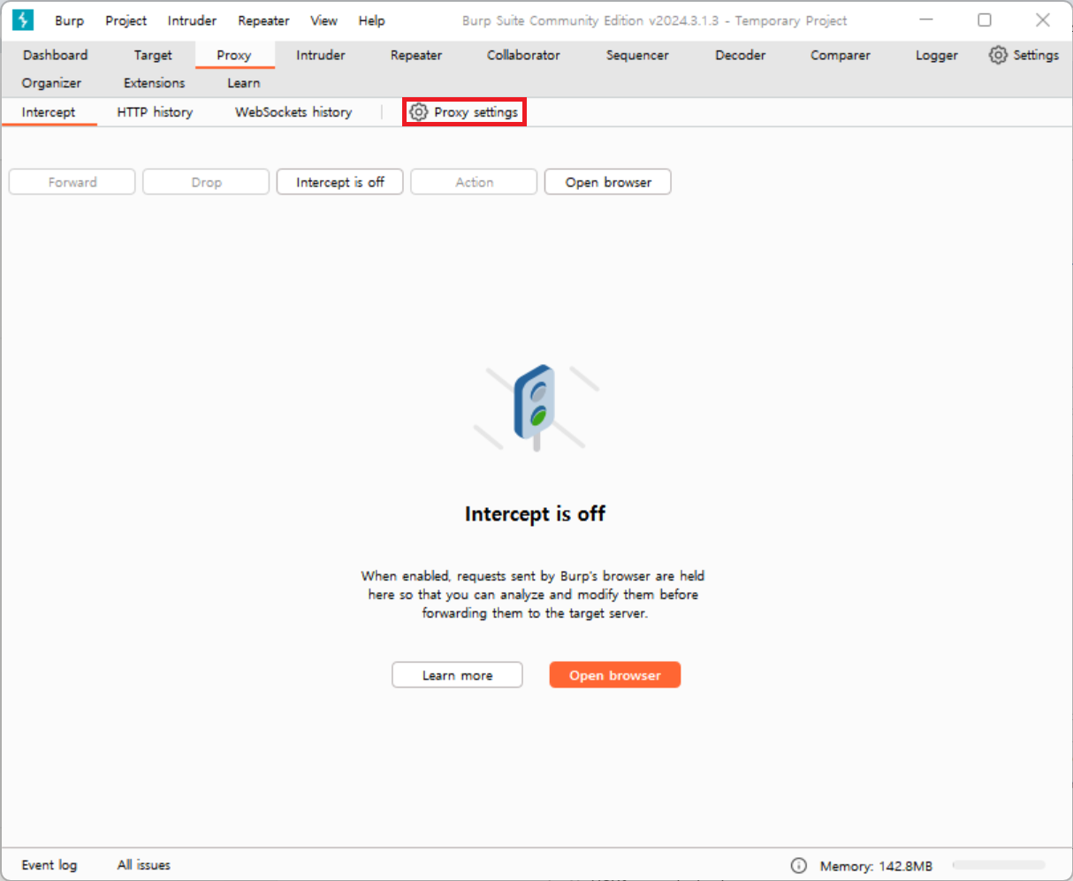Open the Project menu
Image resolution: width=1073 pixels, height=881 pixels.
[x=126, y=20]
